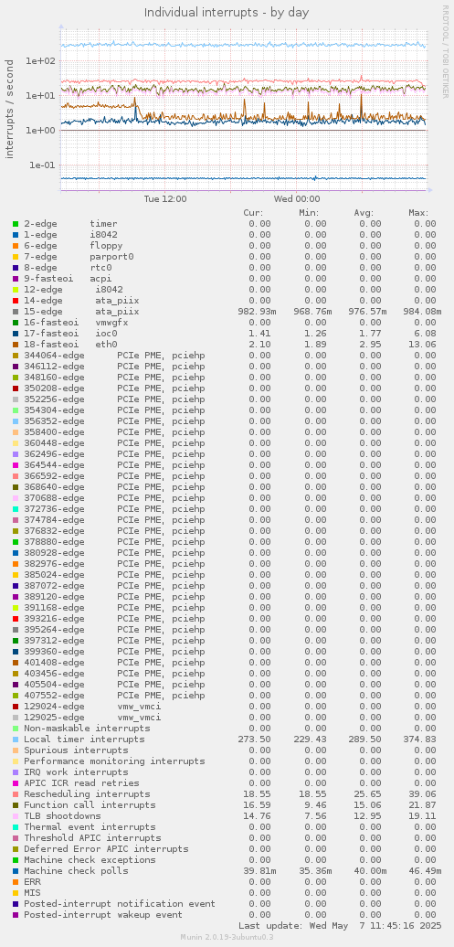
Task: Click the Tue 12:00 time axis label
Action: [x=165, y=198]
